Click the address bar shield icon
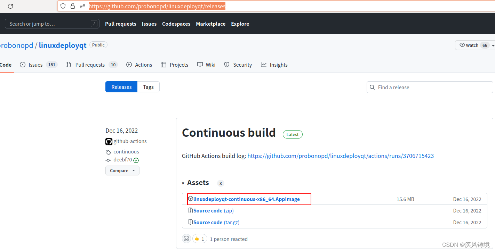The image size is (495, 251). pos(63,6)
